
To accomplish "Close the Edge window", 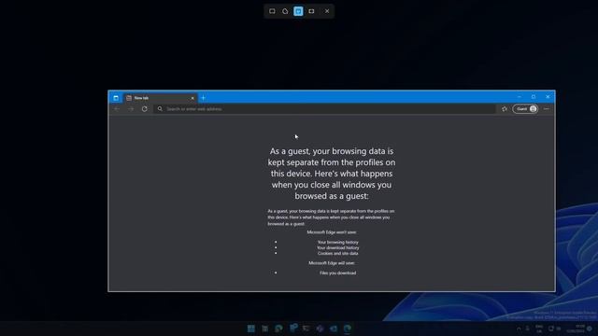I will tap(548, 97).
